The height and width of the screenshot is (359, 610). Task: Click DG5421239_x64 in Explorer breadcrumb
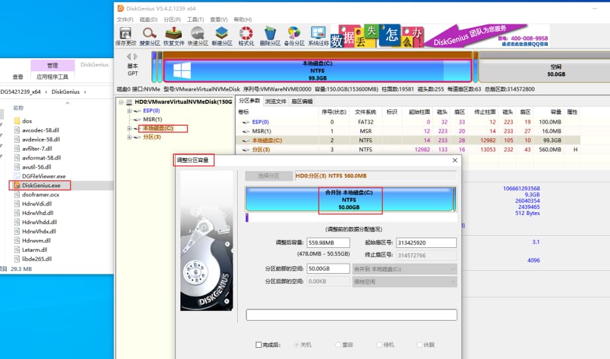click(x=20, y=92)
